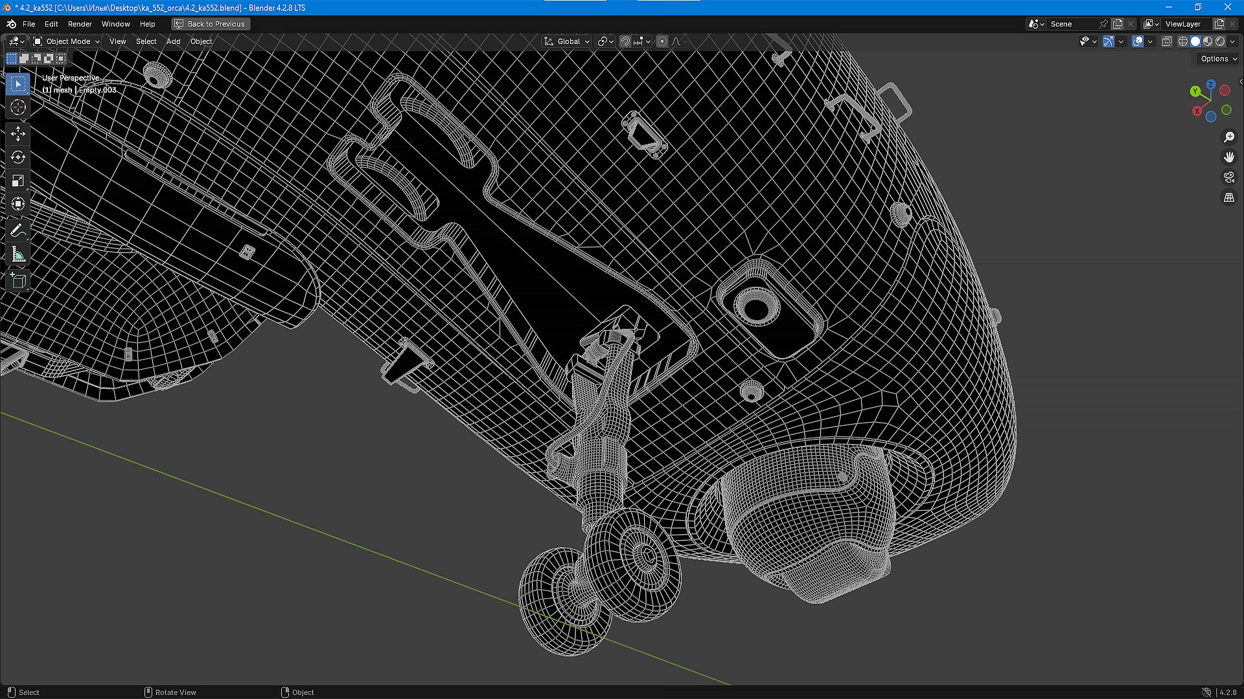The height and width of the screenshot is (699, 1244).
Task: Toggle camera view icon
Action: pos(1228,177)
